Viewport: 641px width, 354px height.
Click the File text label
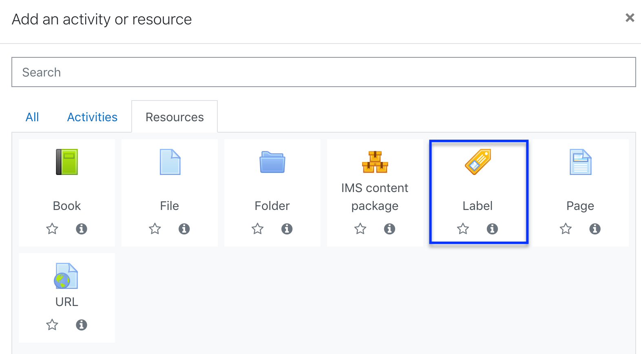coord(170,206)
